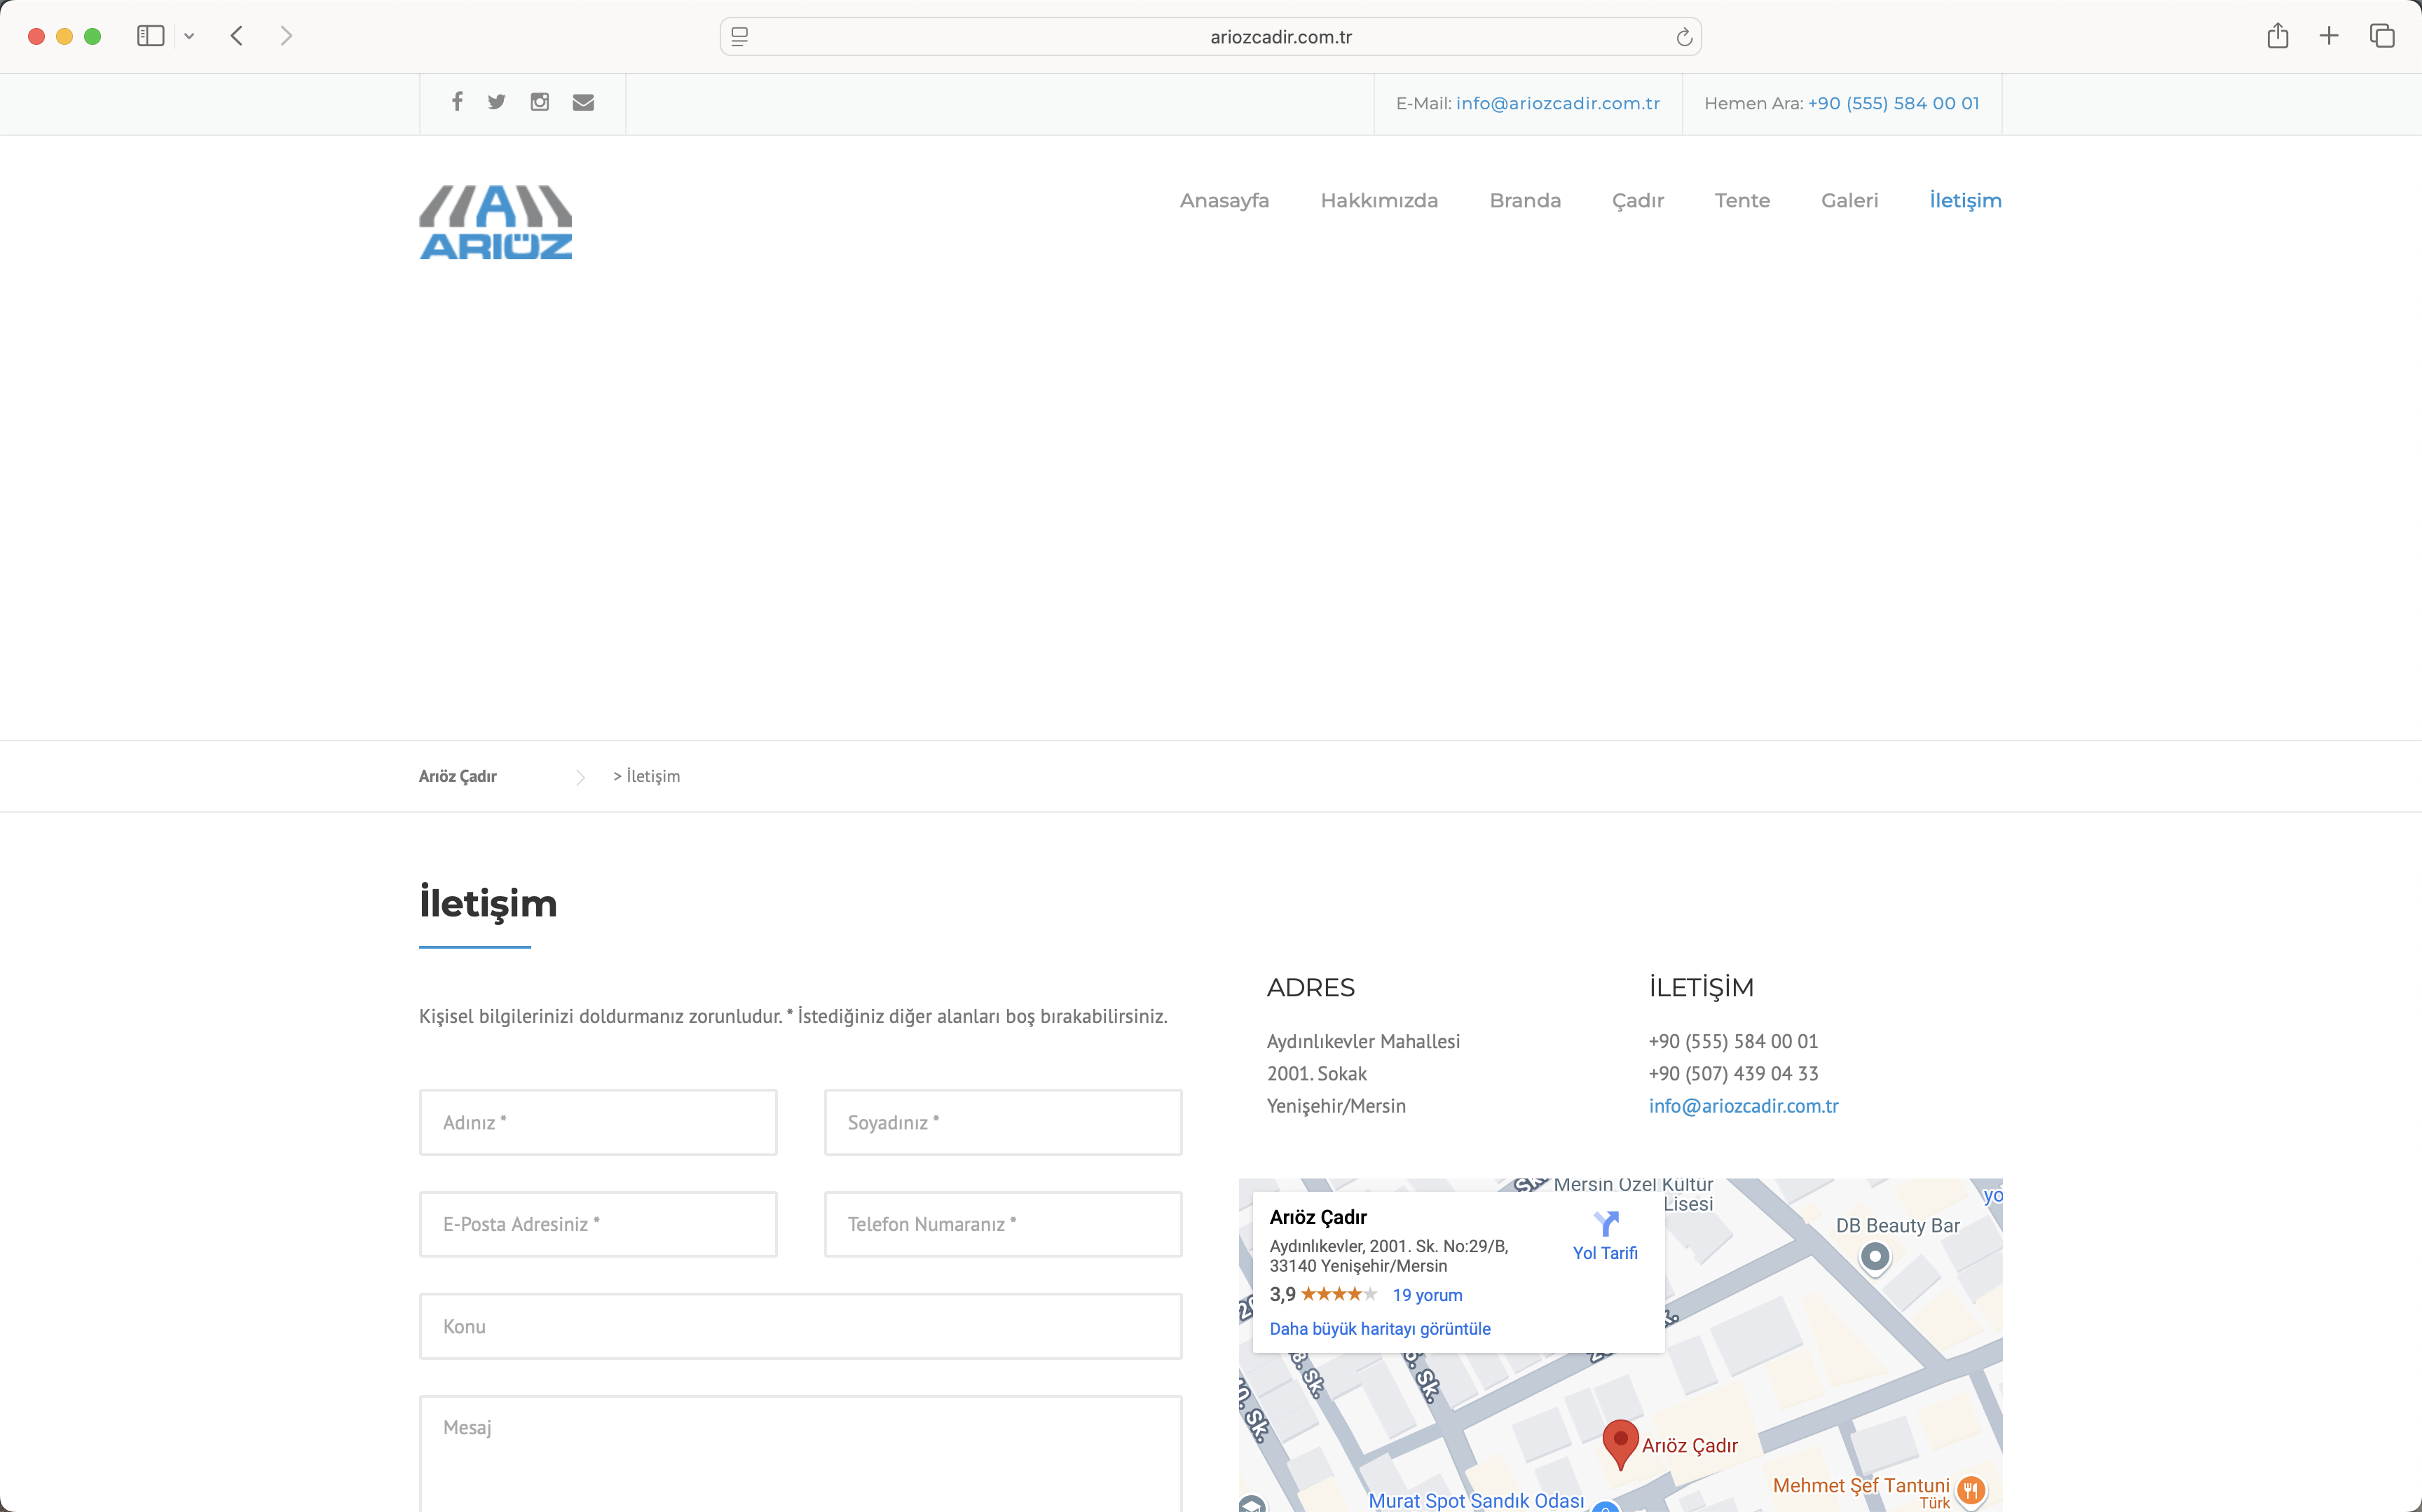Image resolution: width=2422 pixels, height=1512 pixels.
Task: Open the Facebook social icon
Action: [x=457, y=102]
